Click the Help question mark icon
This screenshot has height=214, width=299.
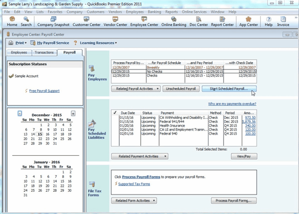pos(268,19)
